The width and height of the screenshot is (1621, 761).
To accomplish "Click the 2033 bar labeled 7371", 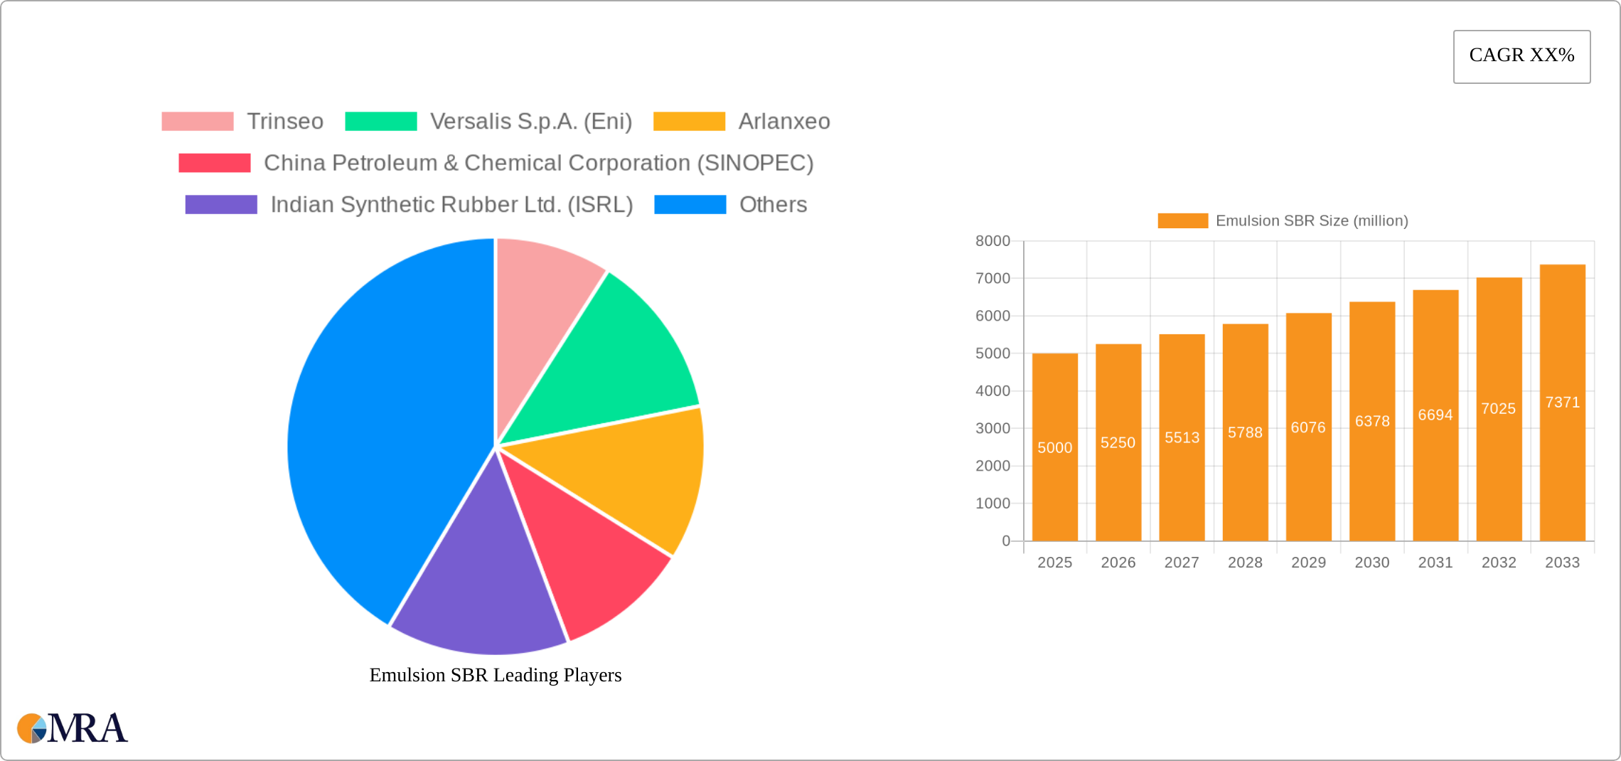I will [1563, 403].
